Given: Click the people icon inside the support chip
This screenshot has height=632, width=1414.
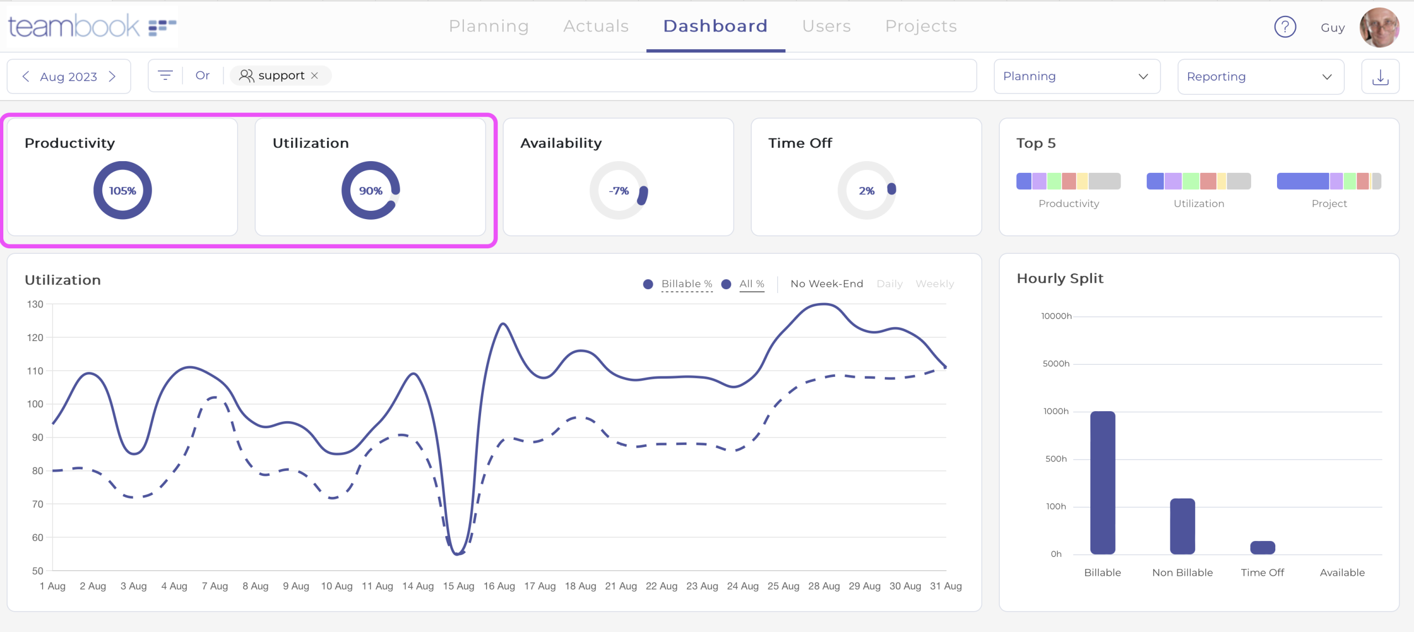Looking at the screenshot, I should [x=246, y=76].
